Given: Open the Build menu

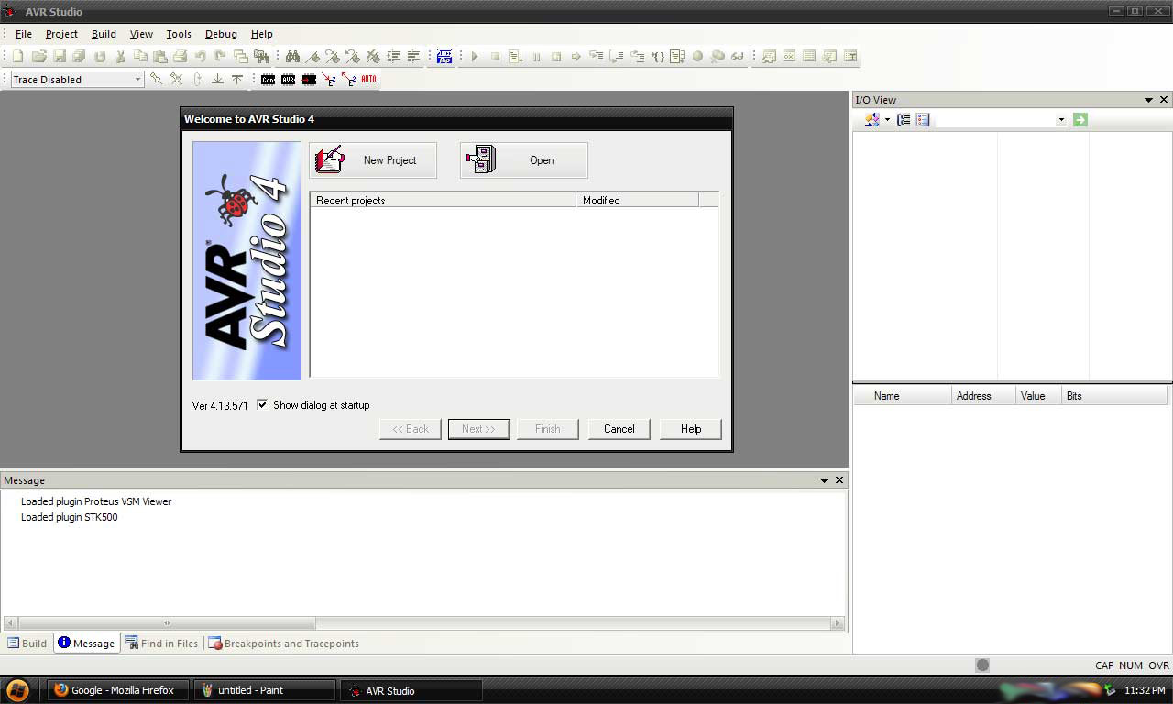Looking at the screenshot, I should click(x=104, y=34).
